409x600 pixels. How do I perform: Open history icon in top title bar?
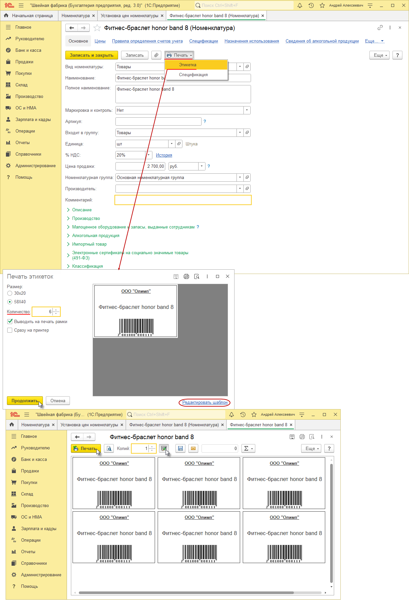tap(311, 5)
